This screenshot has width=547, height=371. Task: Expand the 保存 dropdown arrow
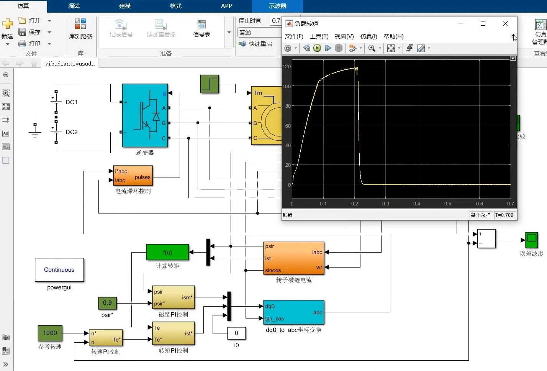pos(49,32)
